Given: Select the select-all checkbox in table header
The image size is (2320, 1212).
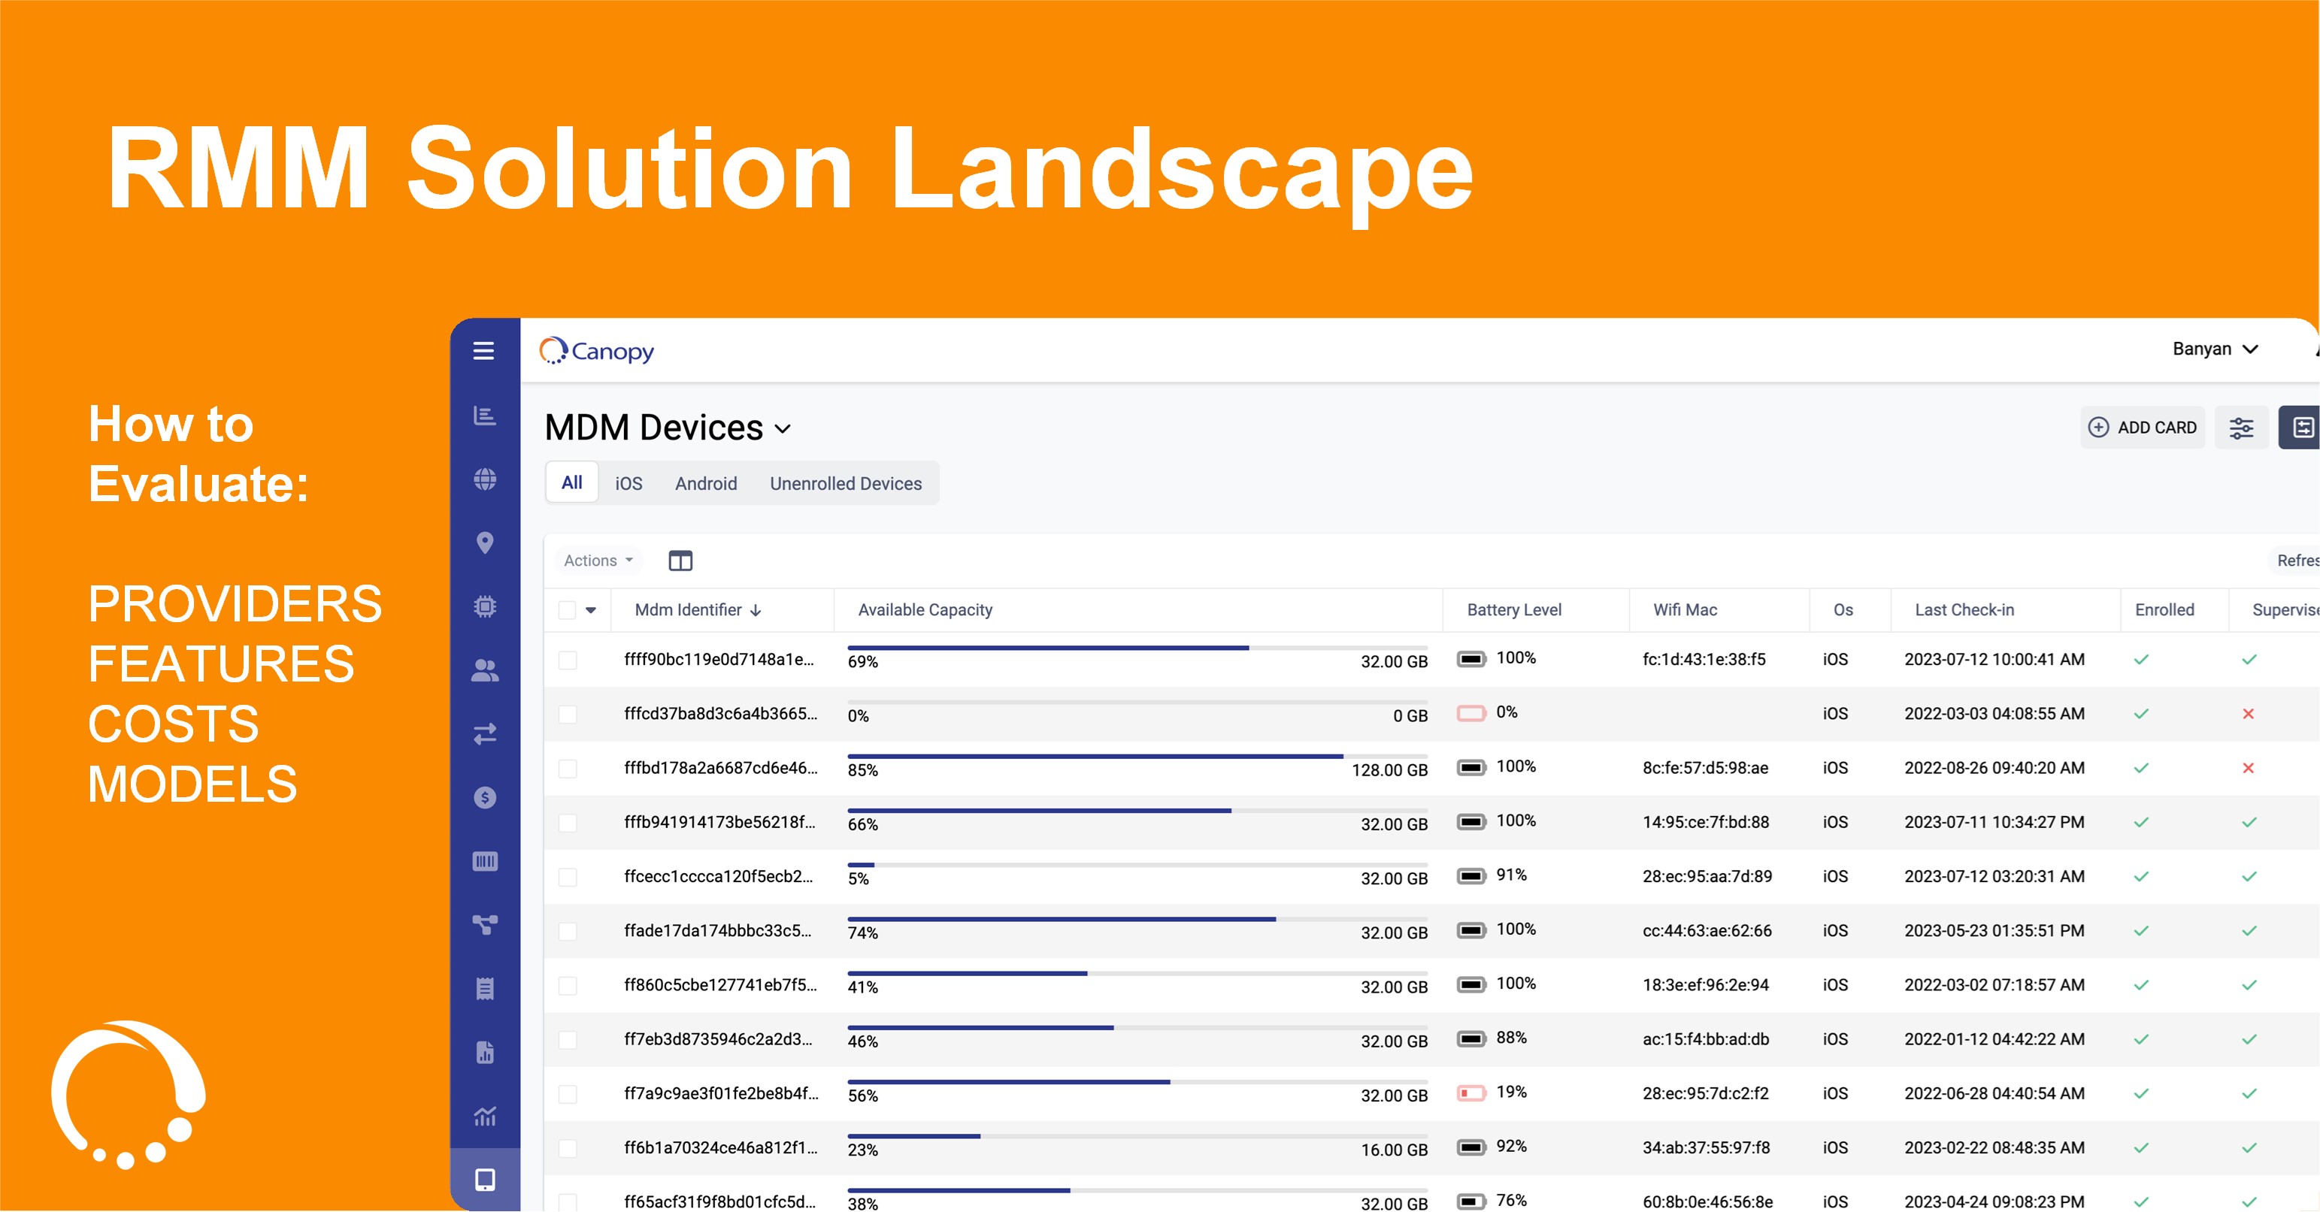Looking at the screenshot, I should pyautogui.click(x=568, y=609).
